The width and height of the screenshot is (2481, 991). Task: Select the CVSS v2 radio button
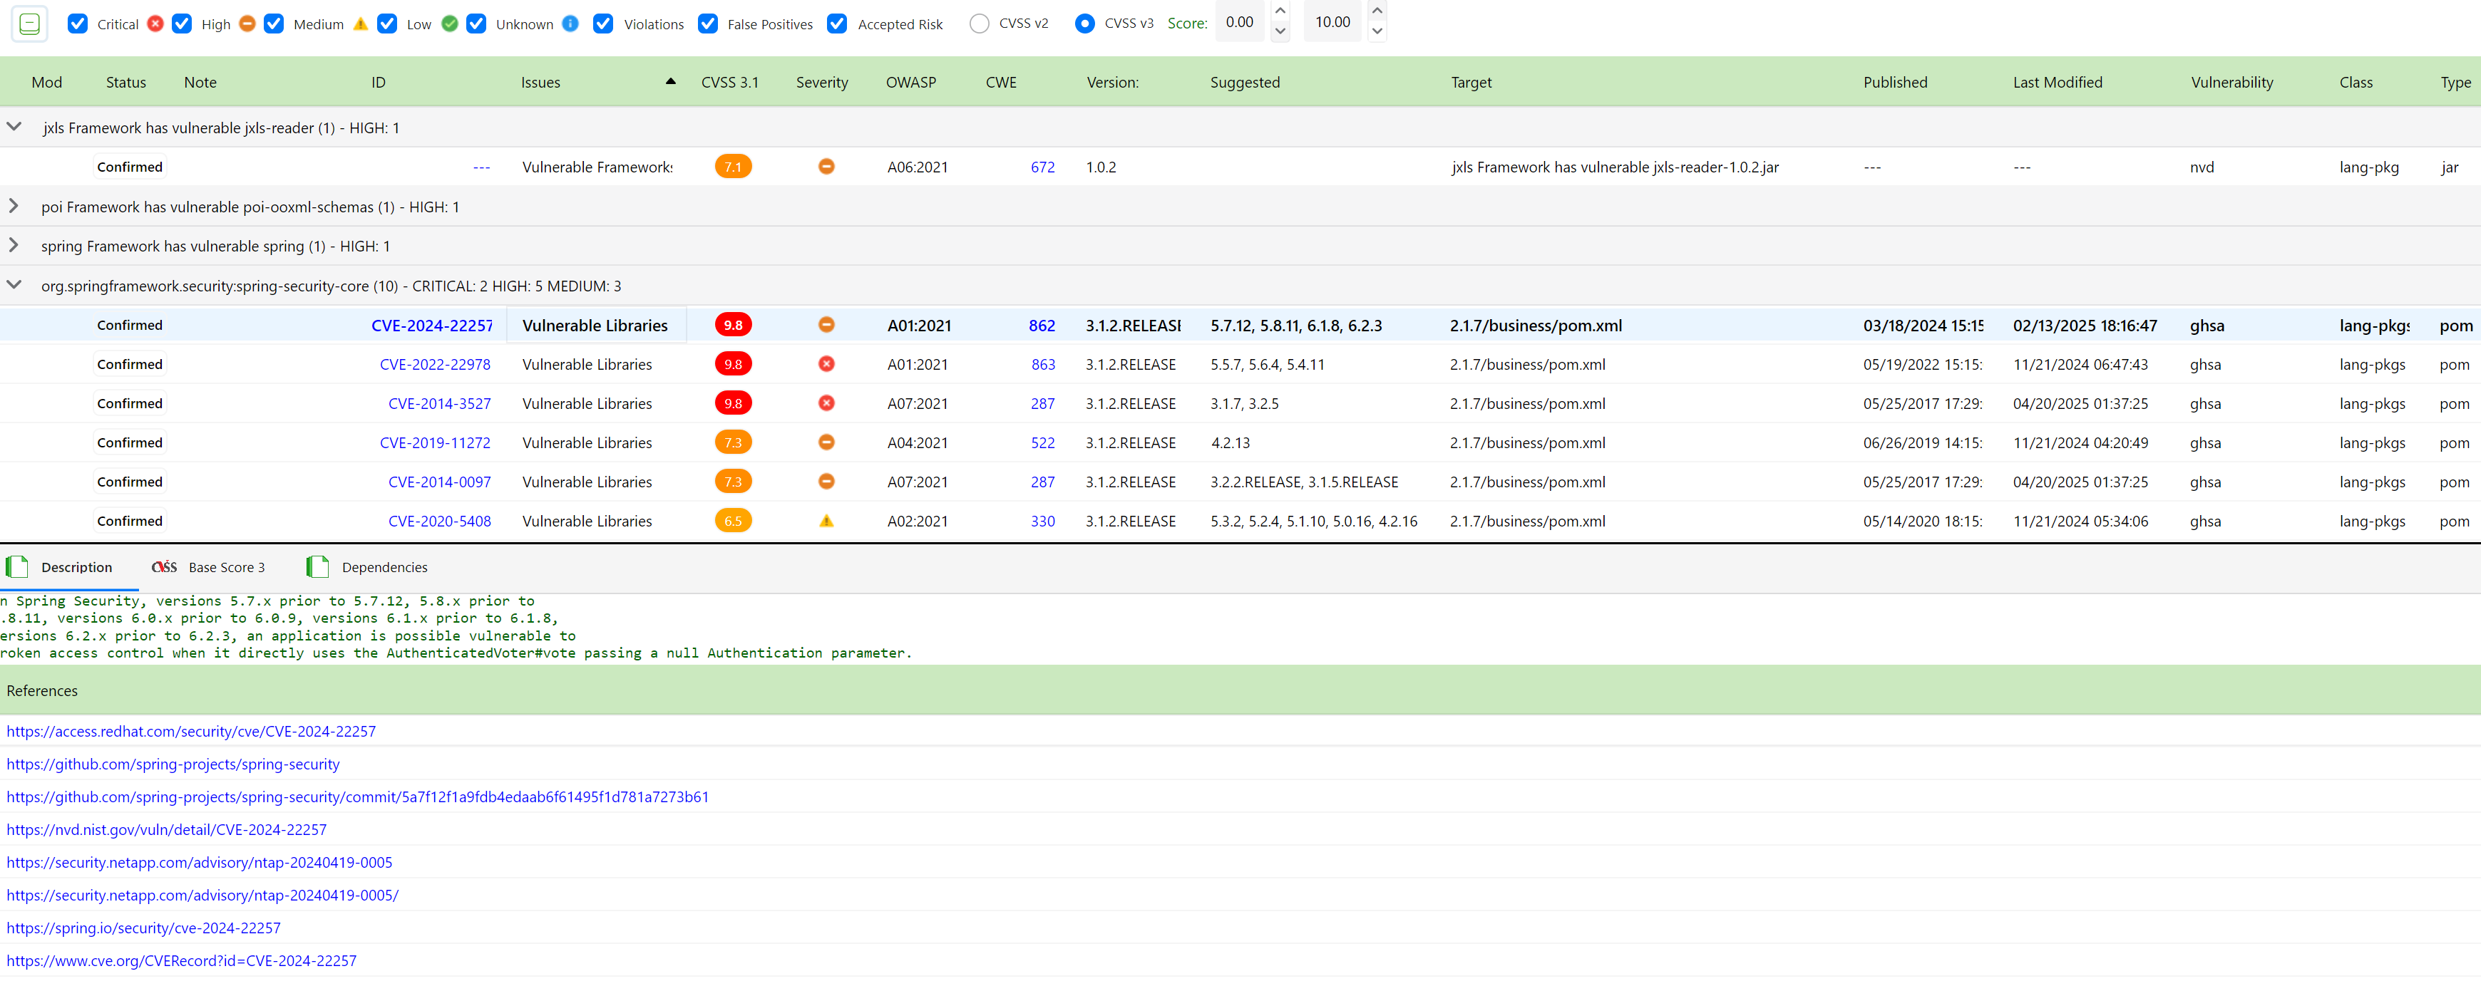pos(979,24)
